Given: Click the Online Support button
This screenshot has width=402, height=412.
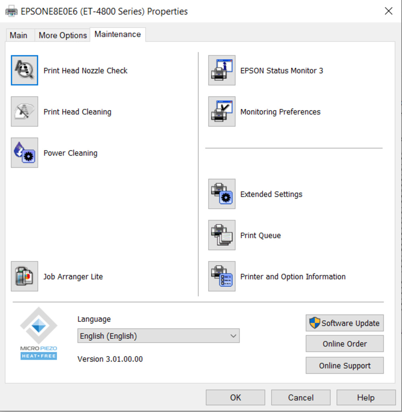Looking at the screenshot, I should 345,366.
